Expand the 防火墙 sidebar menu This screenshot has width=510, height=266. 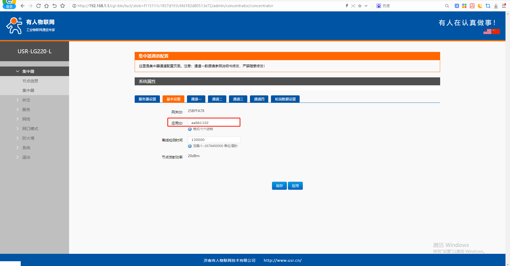35,138
